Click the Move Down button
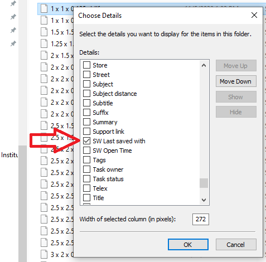Screen dimensions: 266x262 point(236,81)
